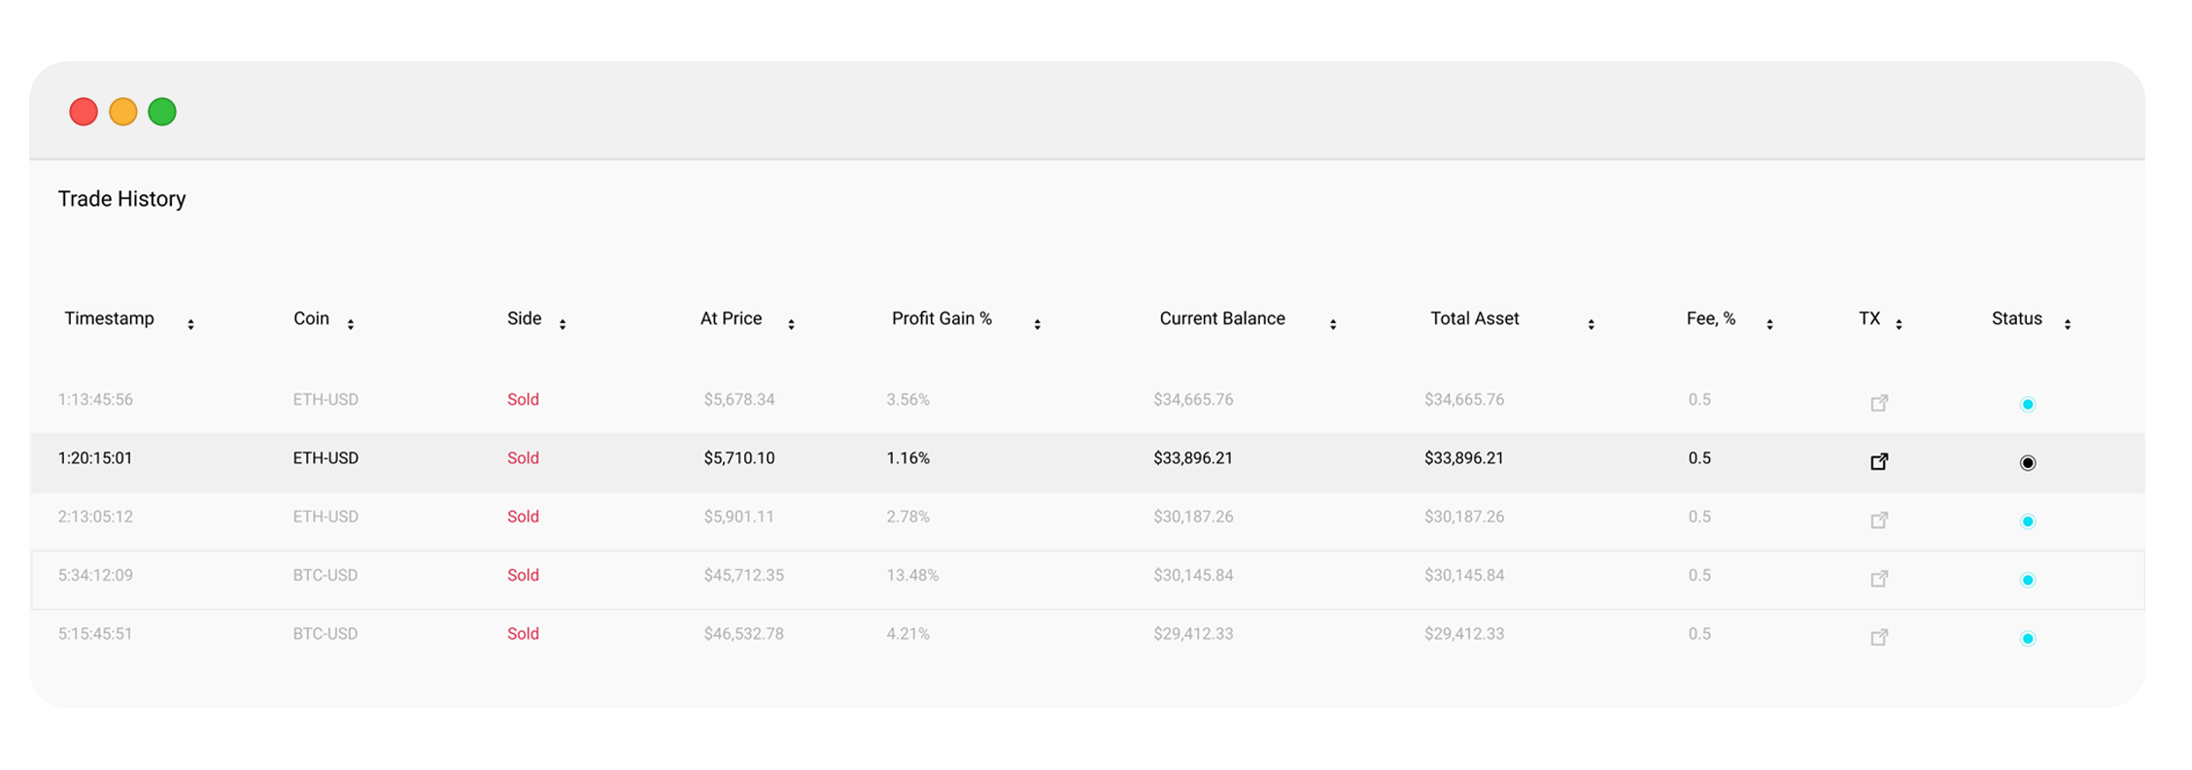This screenshot has height=770, width=2192.
Task: Select black status radio in highlighted row
Action: [x=2027, y=463]
